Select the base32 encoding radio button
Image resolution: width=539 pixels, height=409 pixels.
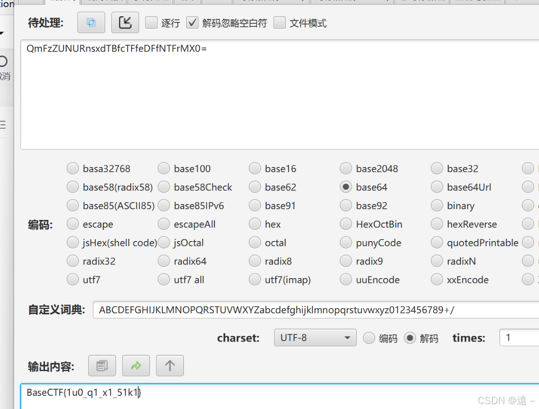437,168
